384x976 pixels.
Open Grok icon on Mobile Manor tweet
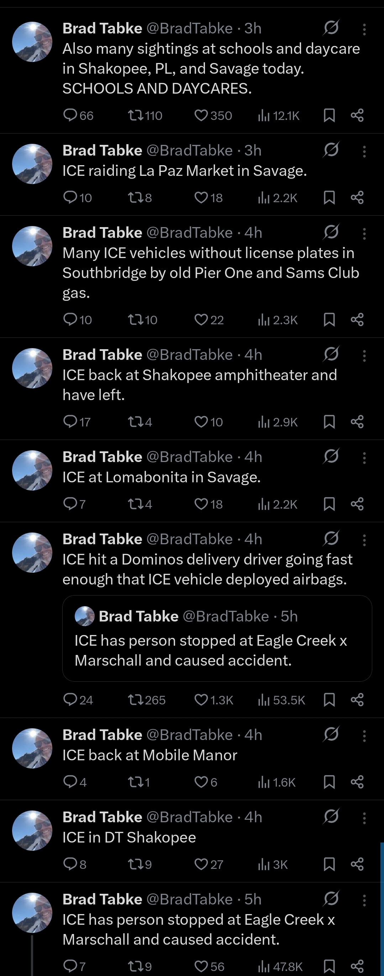(x=331, y=734)
